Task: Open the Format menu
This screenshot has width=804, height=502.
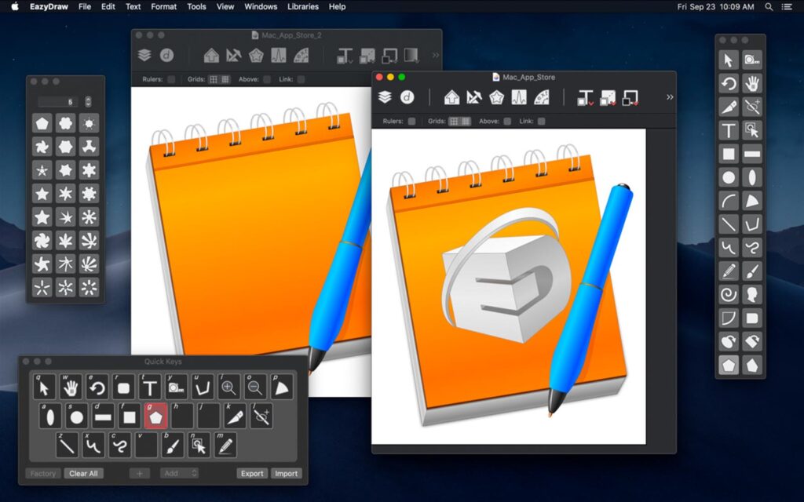Action: (x=163, y=6)
